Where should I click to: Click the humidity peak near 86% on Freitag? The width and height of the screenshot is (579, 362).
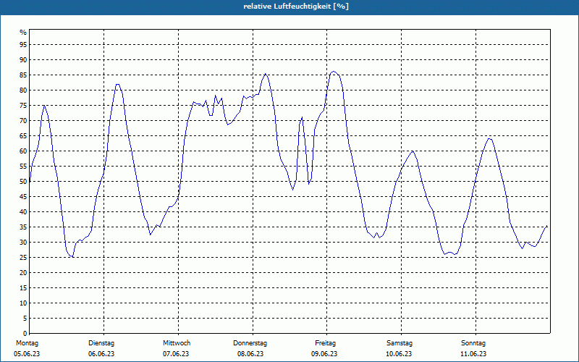point(334,71)
